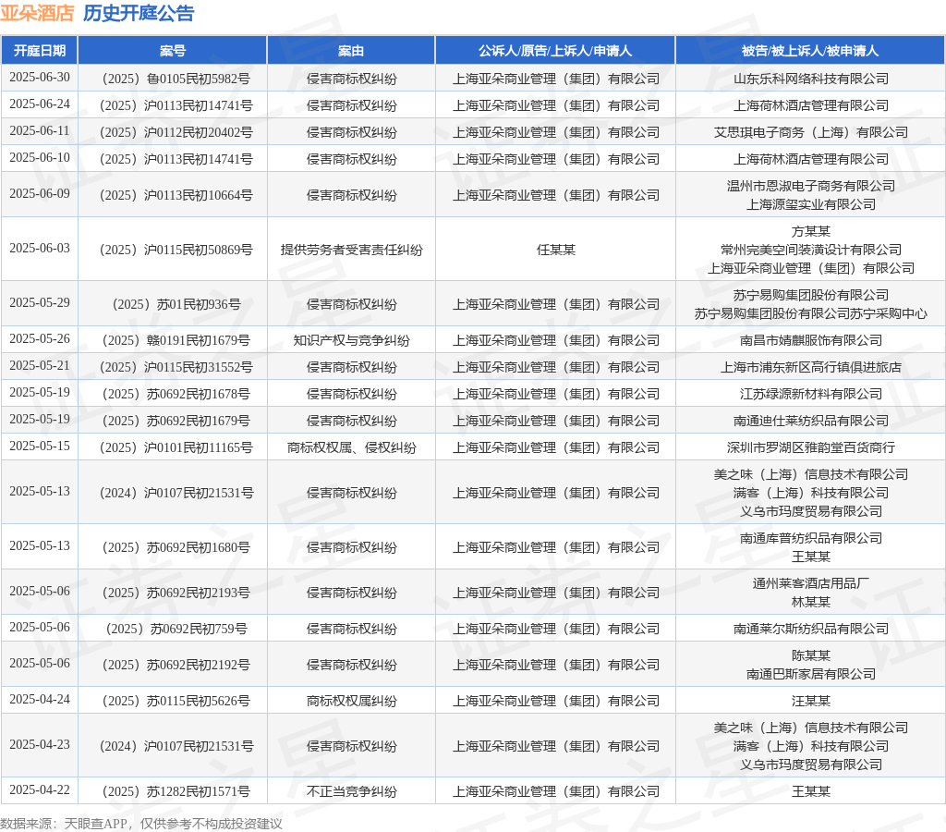Select date cell 2025-05-15
The width and height of the screenshot is (946, 832).
(x=40, y=447)
